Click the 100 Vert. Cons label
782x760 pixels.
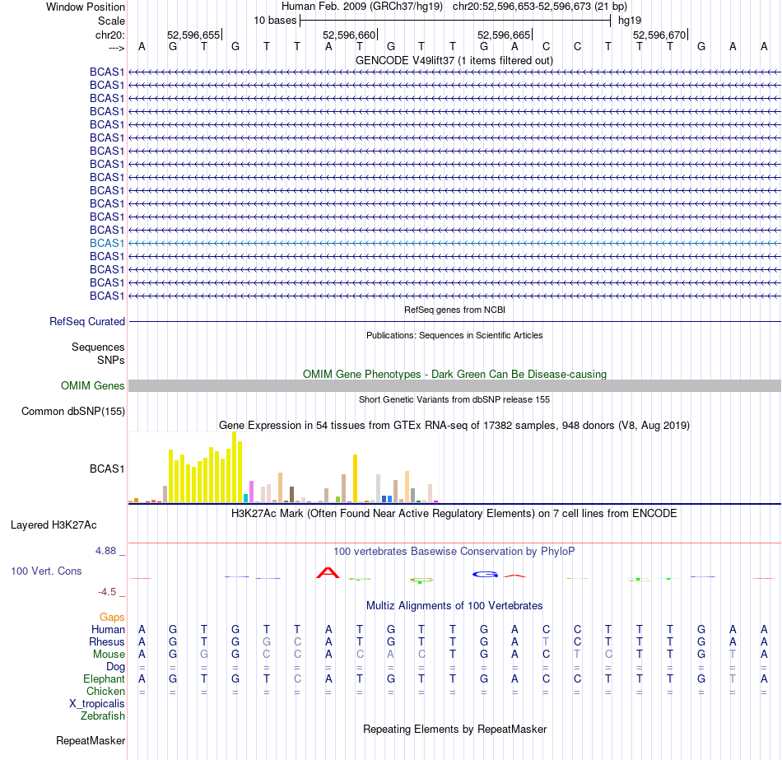[x=46, y=571]
